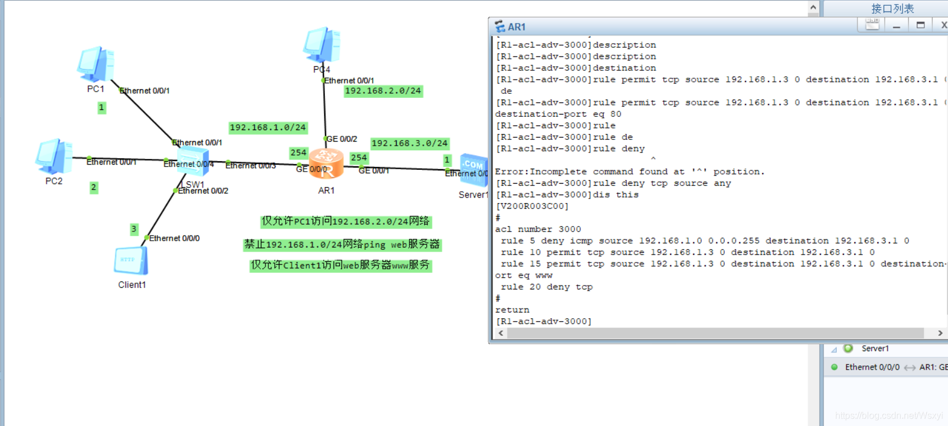The width and height of the screenshot is (948, 426).
Task: Click the Ethernet 0/0/0 label near Client1
Action: 175,238
